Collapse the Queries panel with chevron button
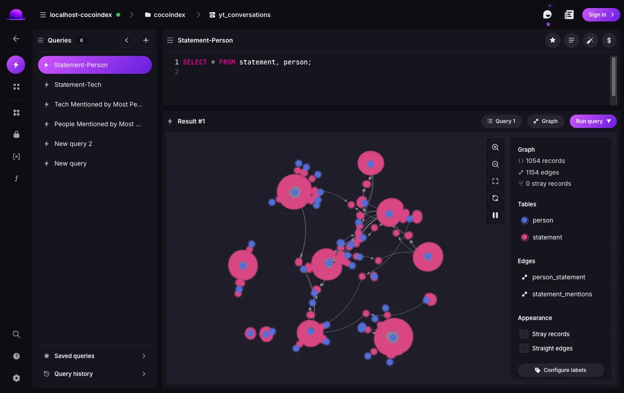The width and height of the screenshot is (624, 393). point(127,40)
